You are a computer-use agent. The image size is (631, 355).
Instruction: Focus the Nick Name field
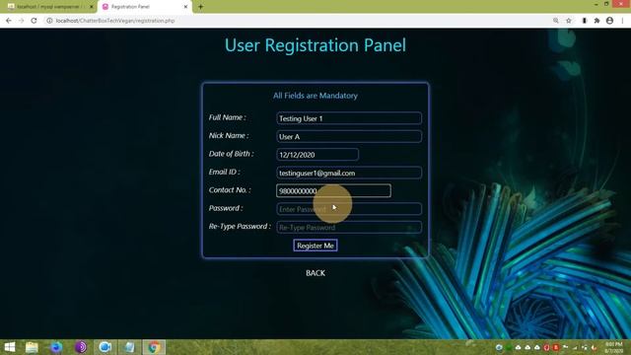point(349,136)
